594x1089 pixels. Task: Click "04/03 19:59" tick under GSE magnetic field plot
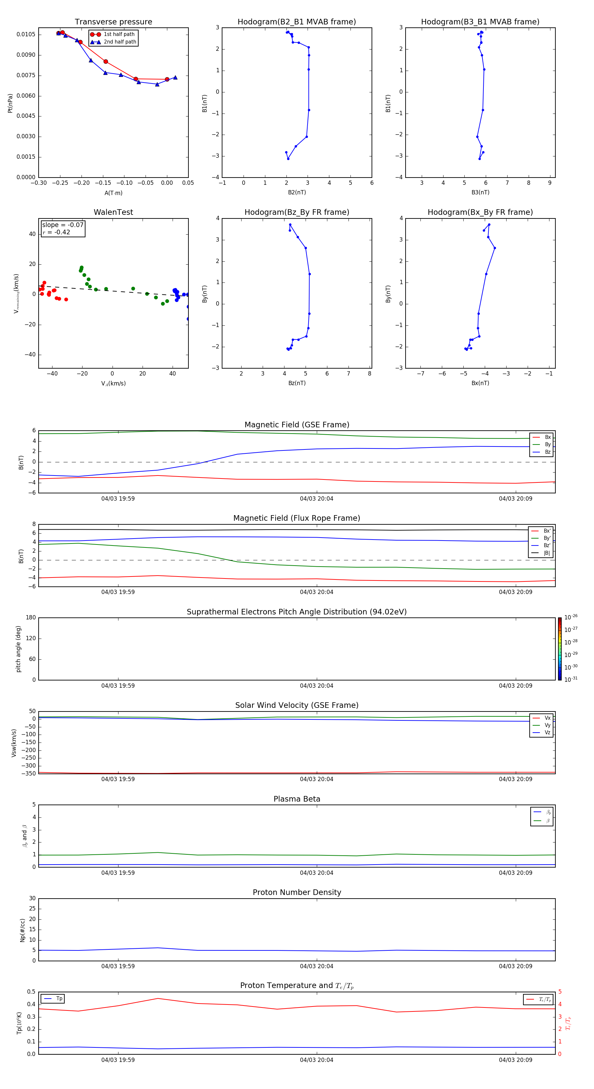tap(118, 498)
